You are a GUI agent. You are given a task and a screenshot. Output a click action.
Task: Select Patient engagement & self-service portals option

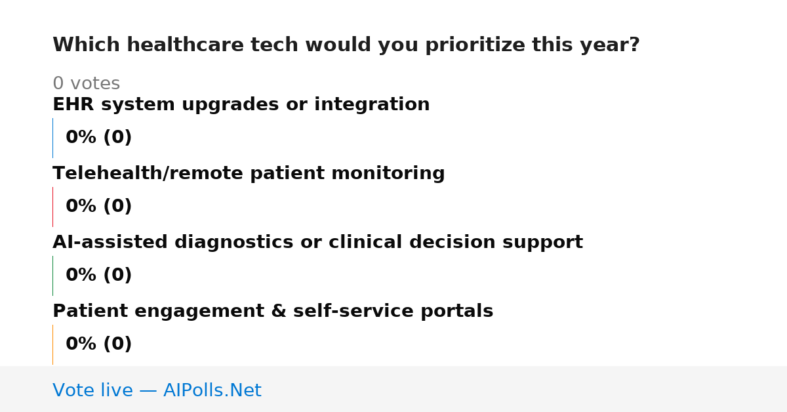click(x=273, y=312)
